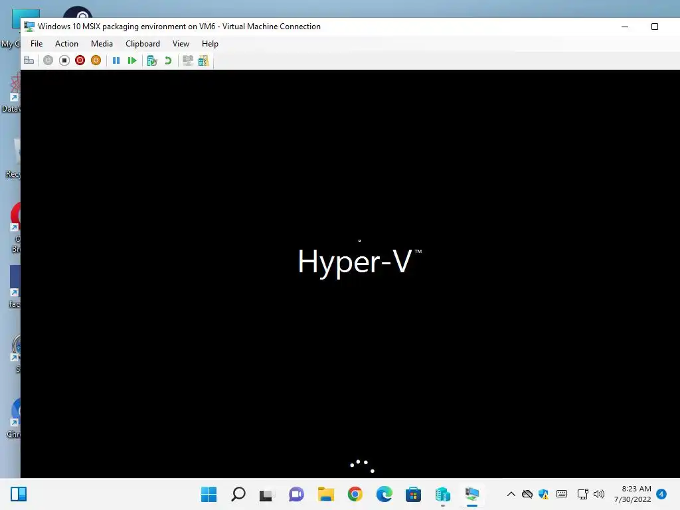Click the active Virtual Machine Connection taskbar icon
Image resolution: width=680 pixels, height=510 pixels.
[x=472, y=494]
